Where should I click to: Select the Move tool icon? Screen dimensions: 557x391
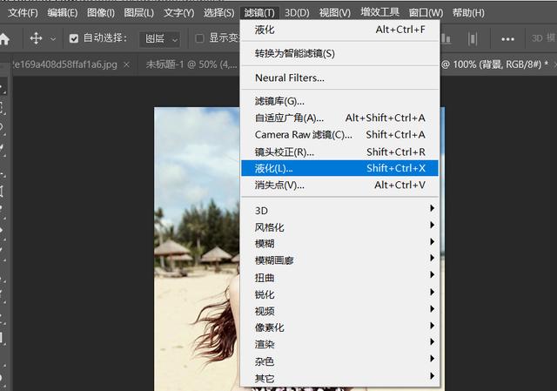click(36, 38)
